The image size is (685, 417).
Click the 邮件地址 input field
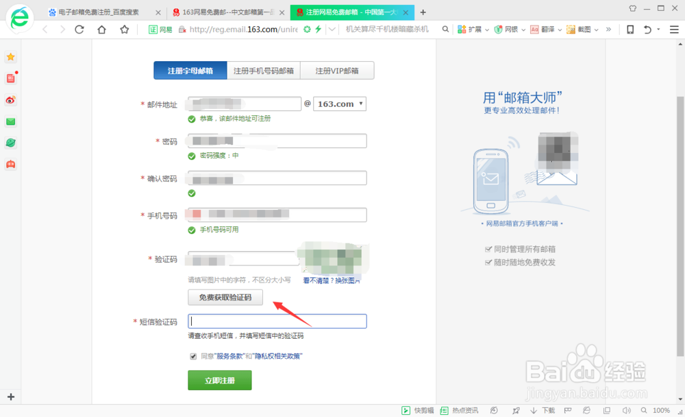click(245, 104)
